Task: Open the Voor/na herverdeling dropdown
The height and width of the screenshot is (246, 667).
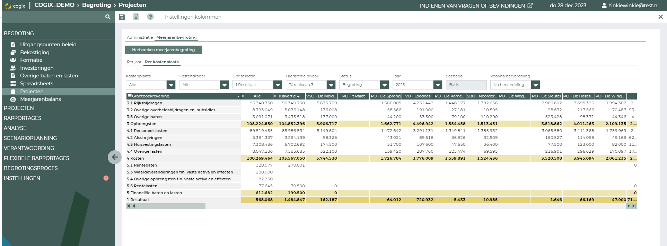Action: [x=535, y=85]
